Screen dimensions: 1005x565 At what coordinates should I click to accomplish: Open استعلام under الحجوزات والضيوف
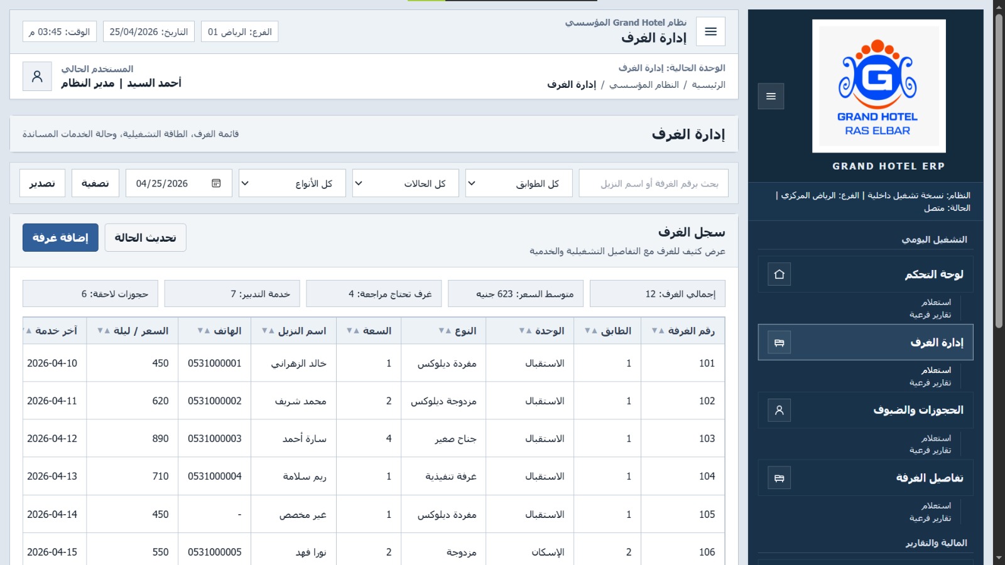click(936, 438)
